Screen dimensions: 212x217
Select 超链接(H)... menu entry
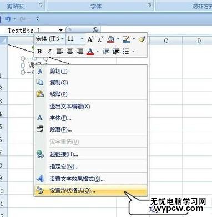[x=90, y=154]
